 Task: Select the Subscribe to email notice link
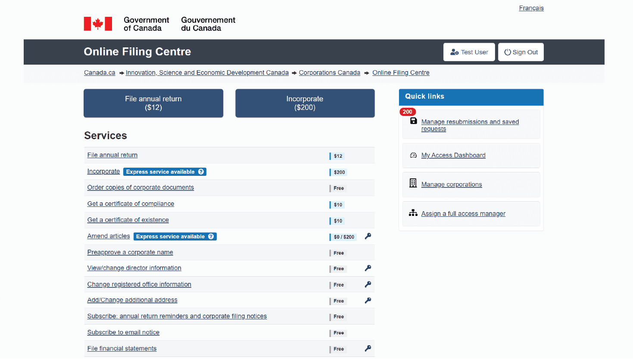click(x=123, y=332)
